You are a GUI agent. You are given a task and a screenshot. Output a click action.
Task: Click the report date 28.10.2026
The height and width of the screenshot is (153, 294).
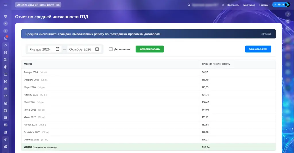click(x=266, y=34)
